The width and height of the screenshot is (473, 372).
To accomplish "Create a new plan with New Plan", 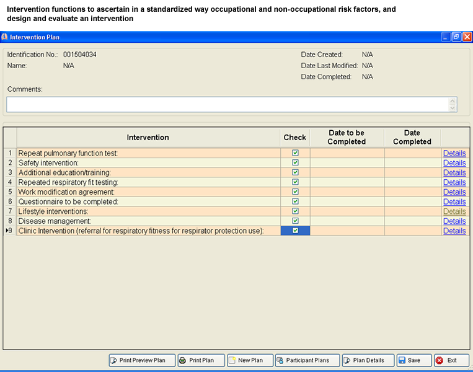I will (250, 360).
